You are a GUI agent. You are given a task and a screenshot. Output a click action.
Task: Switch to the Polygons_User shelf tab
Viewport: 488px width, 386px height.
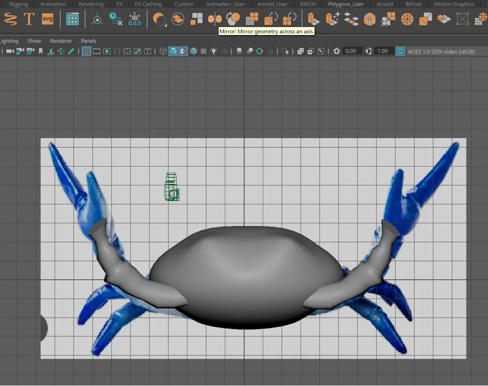coord(346,4)
